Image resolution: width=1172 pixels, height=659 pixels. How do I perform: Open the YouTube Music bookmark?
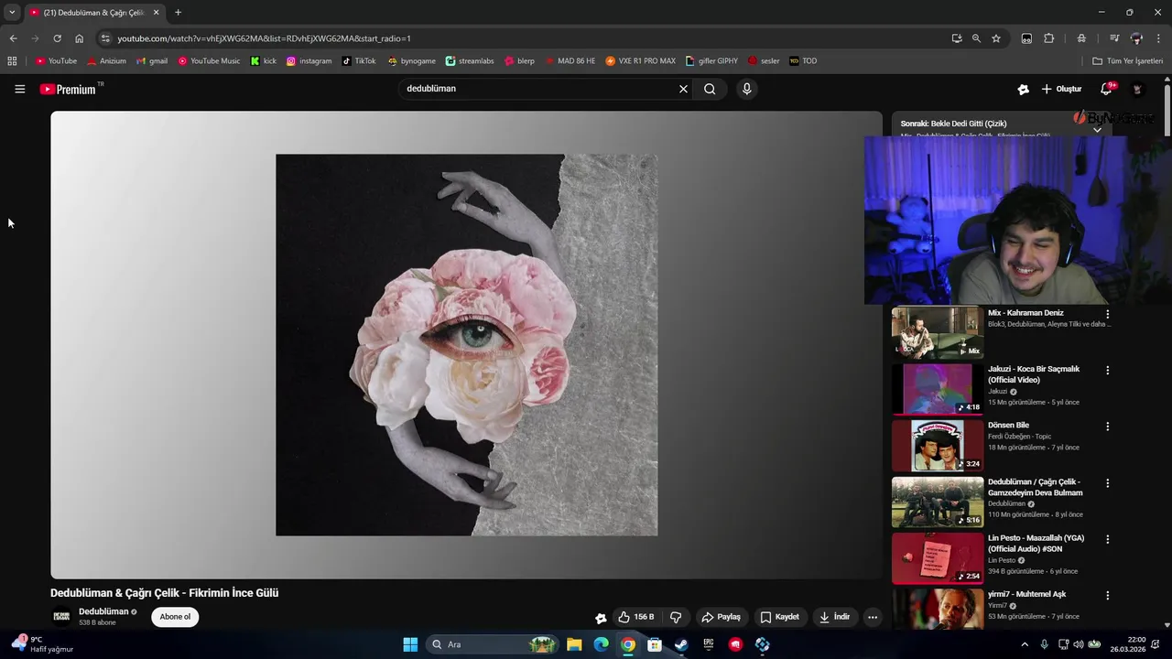tap(209, 61)
